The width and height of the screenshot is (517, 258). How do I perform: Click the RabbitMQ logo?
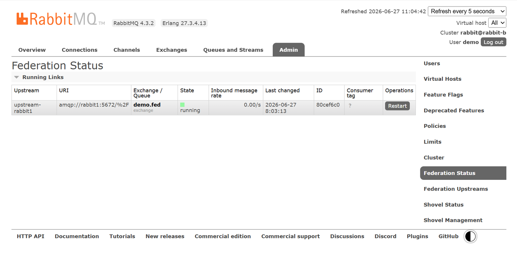60,19
